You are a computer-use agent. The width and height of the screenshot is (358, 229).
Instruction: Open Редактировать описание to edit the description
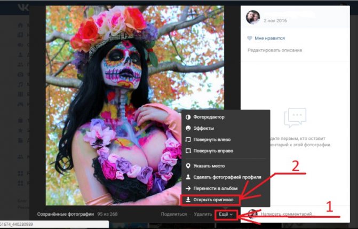(274, 50)
